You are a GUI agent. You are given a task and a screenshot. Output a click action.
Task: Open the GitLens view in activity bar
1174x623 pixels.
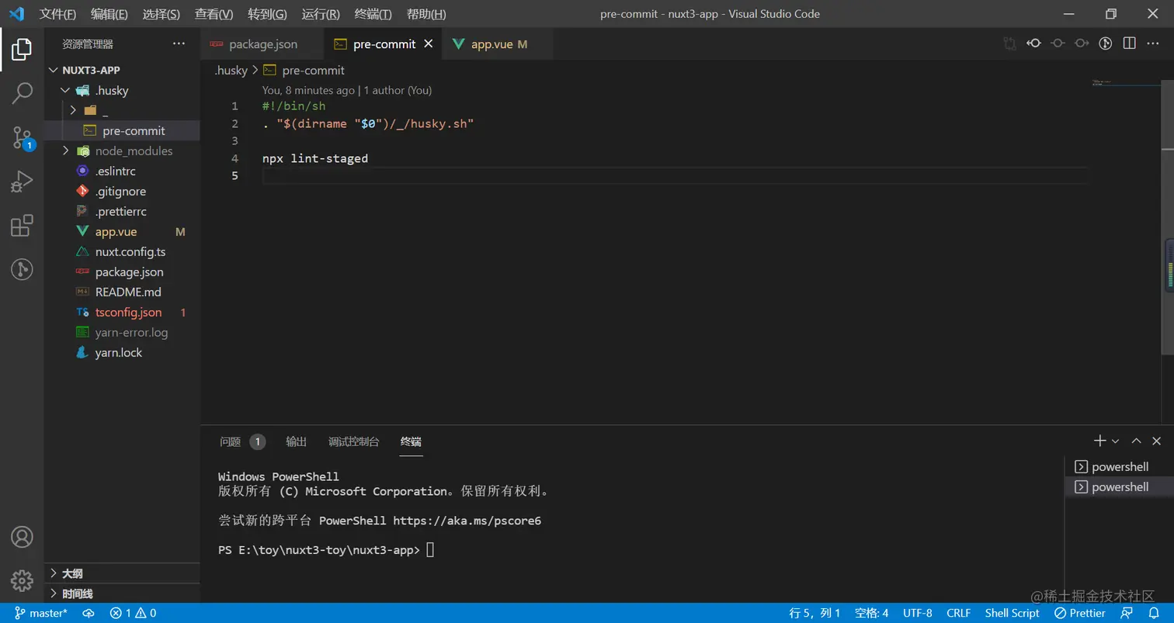point(22,269)
